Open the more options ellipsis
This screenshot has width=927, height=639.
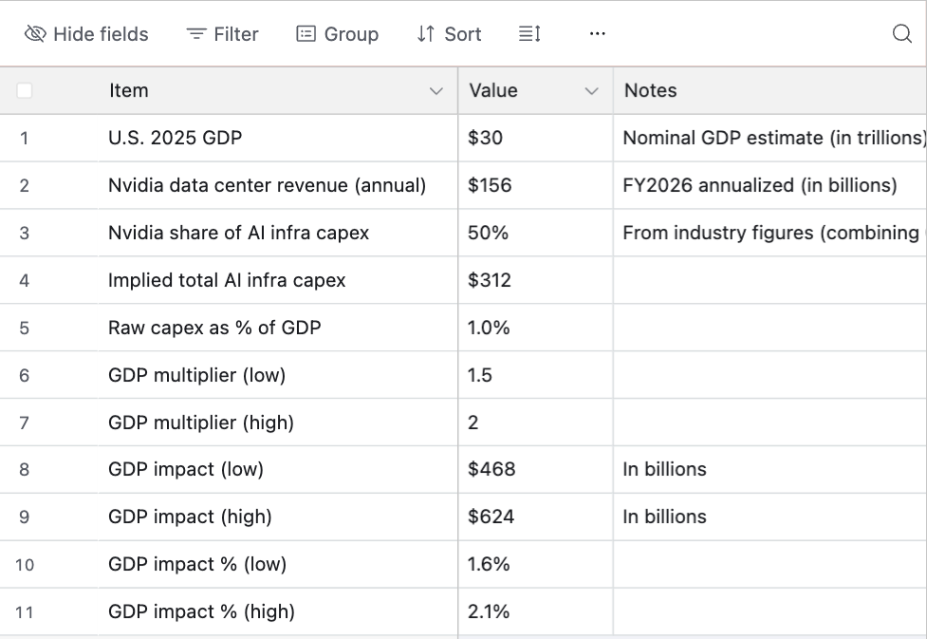(597, 34)
